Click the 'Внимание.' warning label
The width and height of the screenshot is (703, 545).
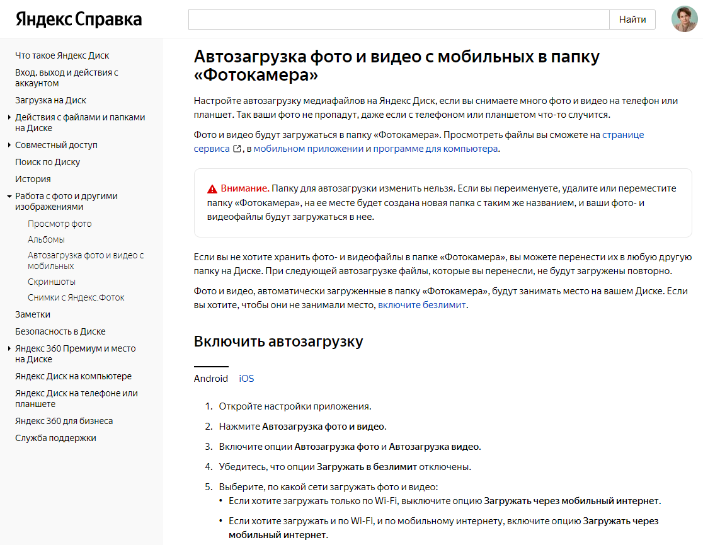[x=245, y=188]
